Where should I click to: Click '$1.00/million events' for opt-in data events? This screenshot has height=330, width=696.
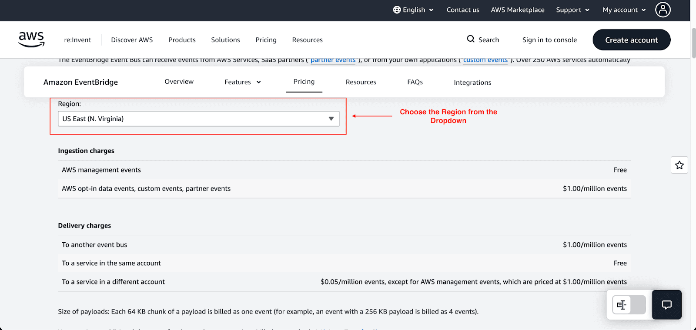[x=595, y=188]
